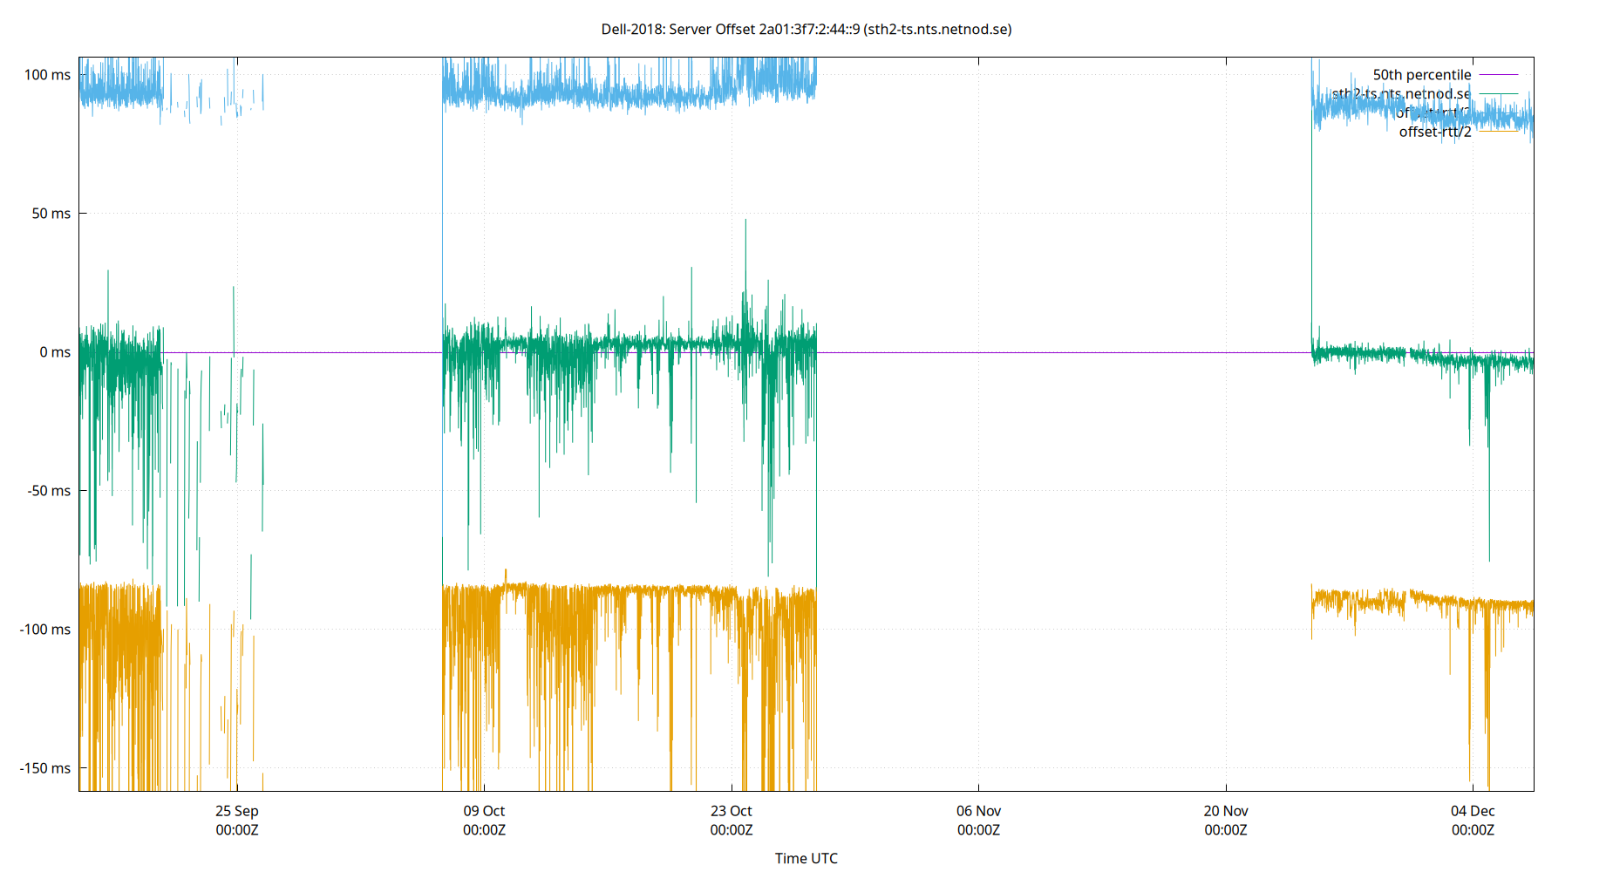Click the 25 Sep date label

(x=236, y=811)
